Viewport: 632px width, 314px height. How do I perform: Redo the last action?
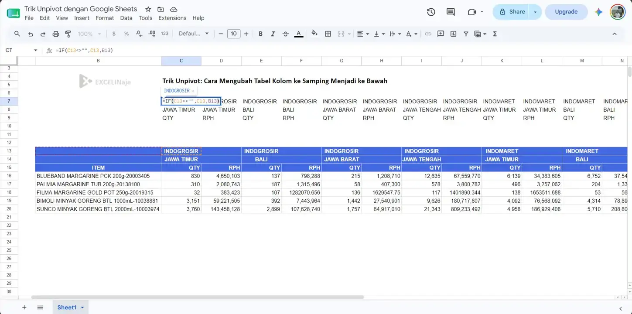[43, 34]
